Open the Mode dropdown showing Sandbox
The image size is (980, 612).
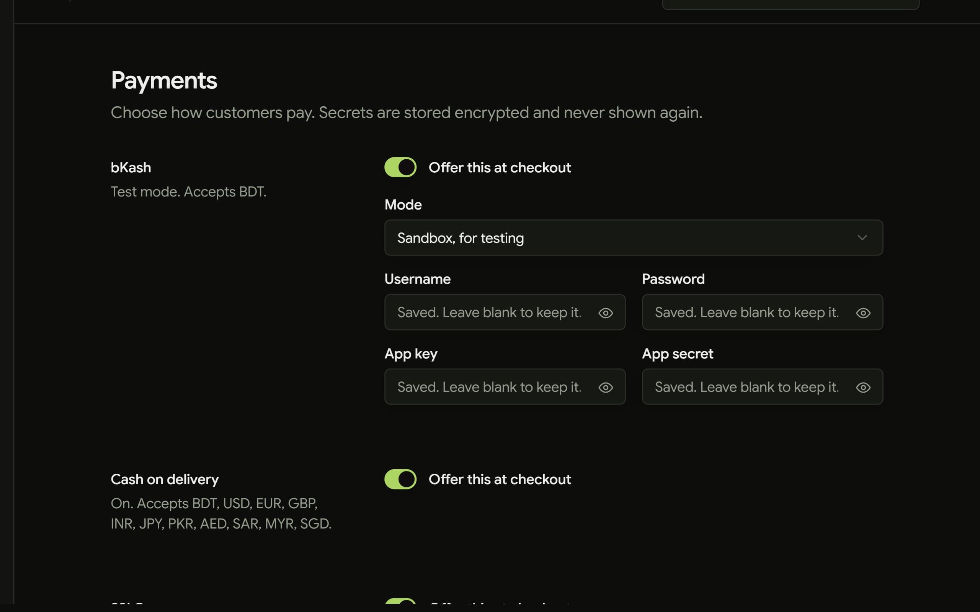coord(634,237)
